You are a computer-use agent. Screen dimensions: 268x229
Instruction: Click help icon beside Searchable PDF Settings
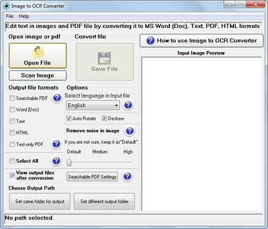(x=128, y=176)
